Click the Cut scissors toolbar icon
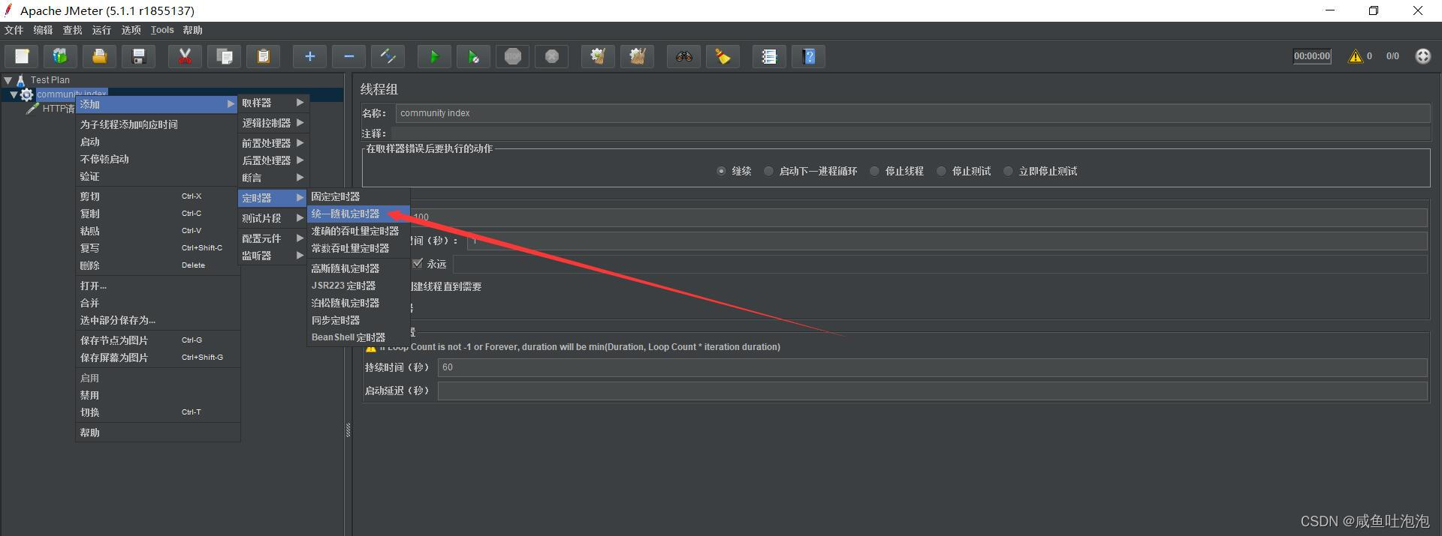Screen dimensions: 1442x536 point(185,56)
